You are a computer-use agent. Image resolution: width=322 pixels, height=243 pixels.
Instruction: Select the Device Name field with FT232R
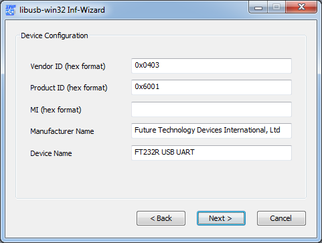point(212,153)
